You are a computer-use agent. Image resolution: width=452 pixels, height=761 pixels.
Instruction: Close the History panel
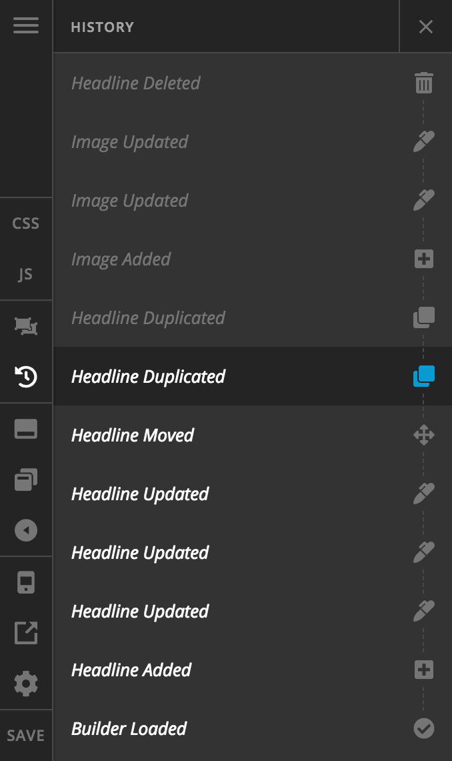point(425,27)
